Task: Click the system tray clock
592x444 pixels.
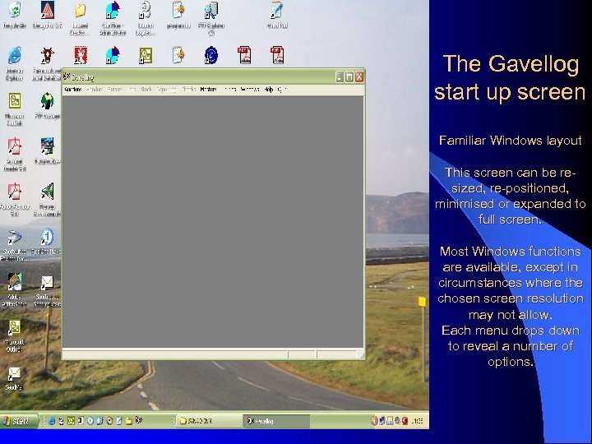Action: pos(417,421)
